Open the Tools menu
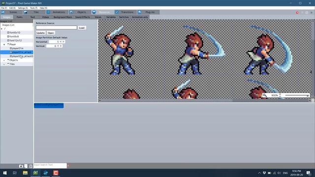 click(34, 8)
